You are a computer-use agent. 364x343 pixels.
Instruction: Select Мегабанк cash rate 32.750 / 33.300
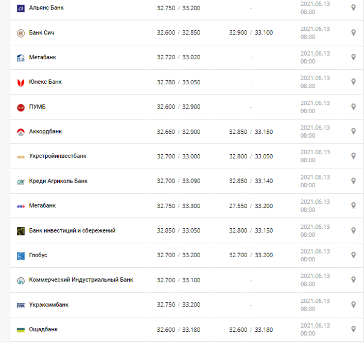click(179, 206)
